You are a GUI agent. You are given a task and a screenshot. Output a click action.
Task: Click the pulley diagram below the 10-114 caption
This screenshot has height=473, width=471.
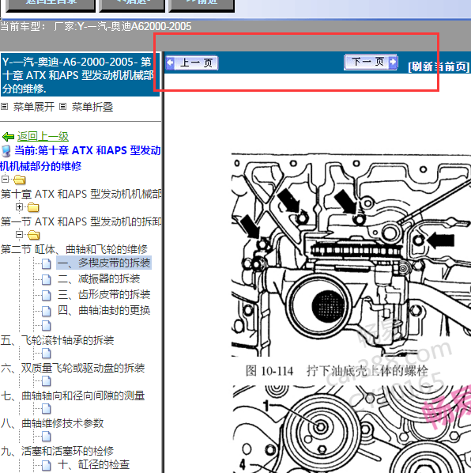click(352, 429)
